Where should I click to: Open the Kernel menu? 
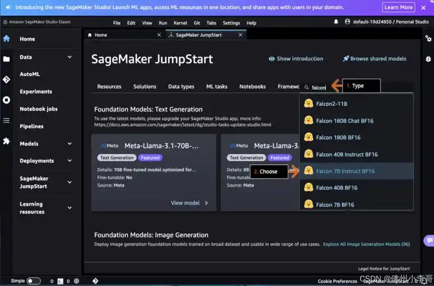180,23
